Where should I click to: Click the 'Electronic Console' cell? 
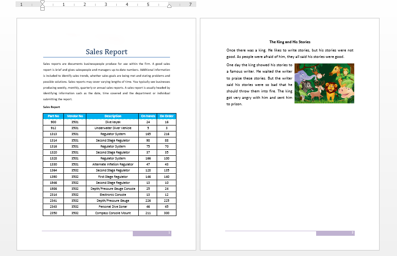coord(113,195)
